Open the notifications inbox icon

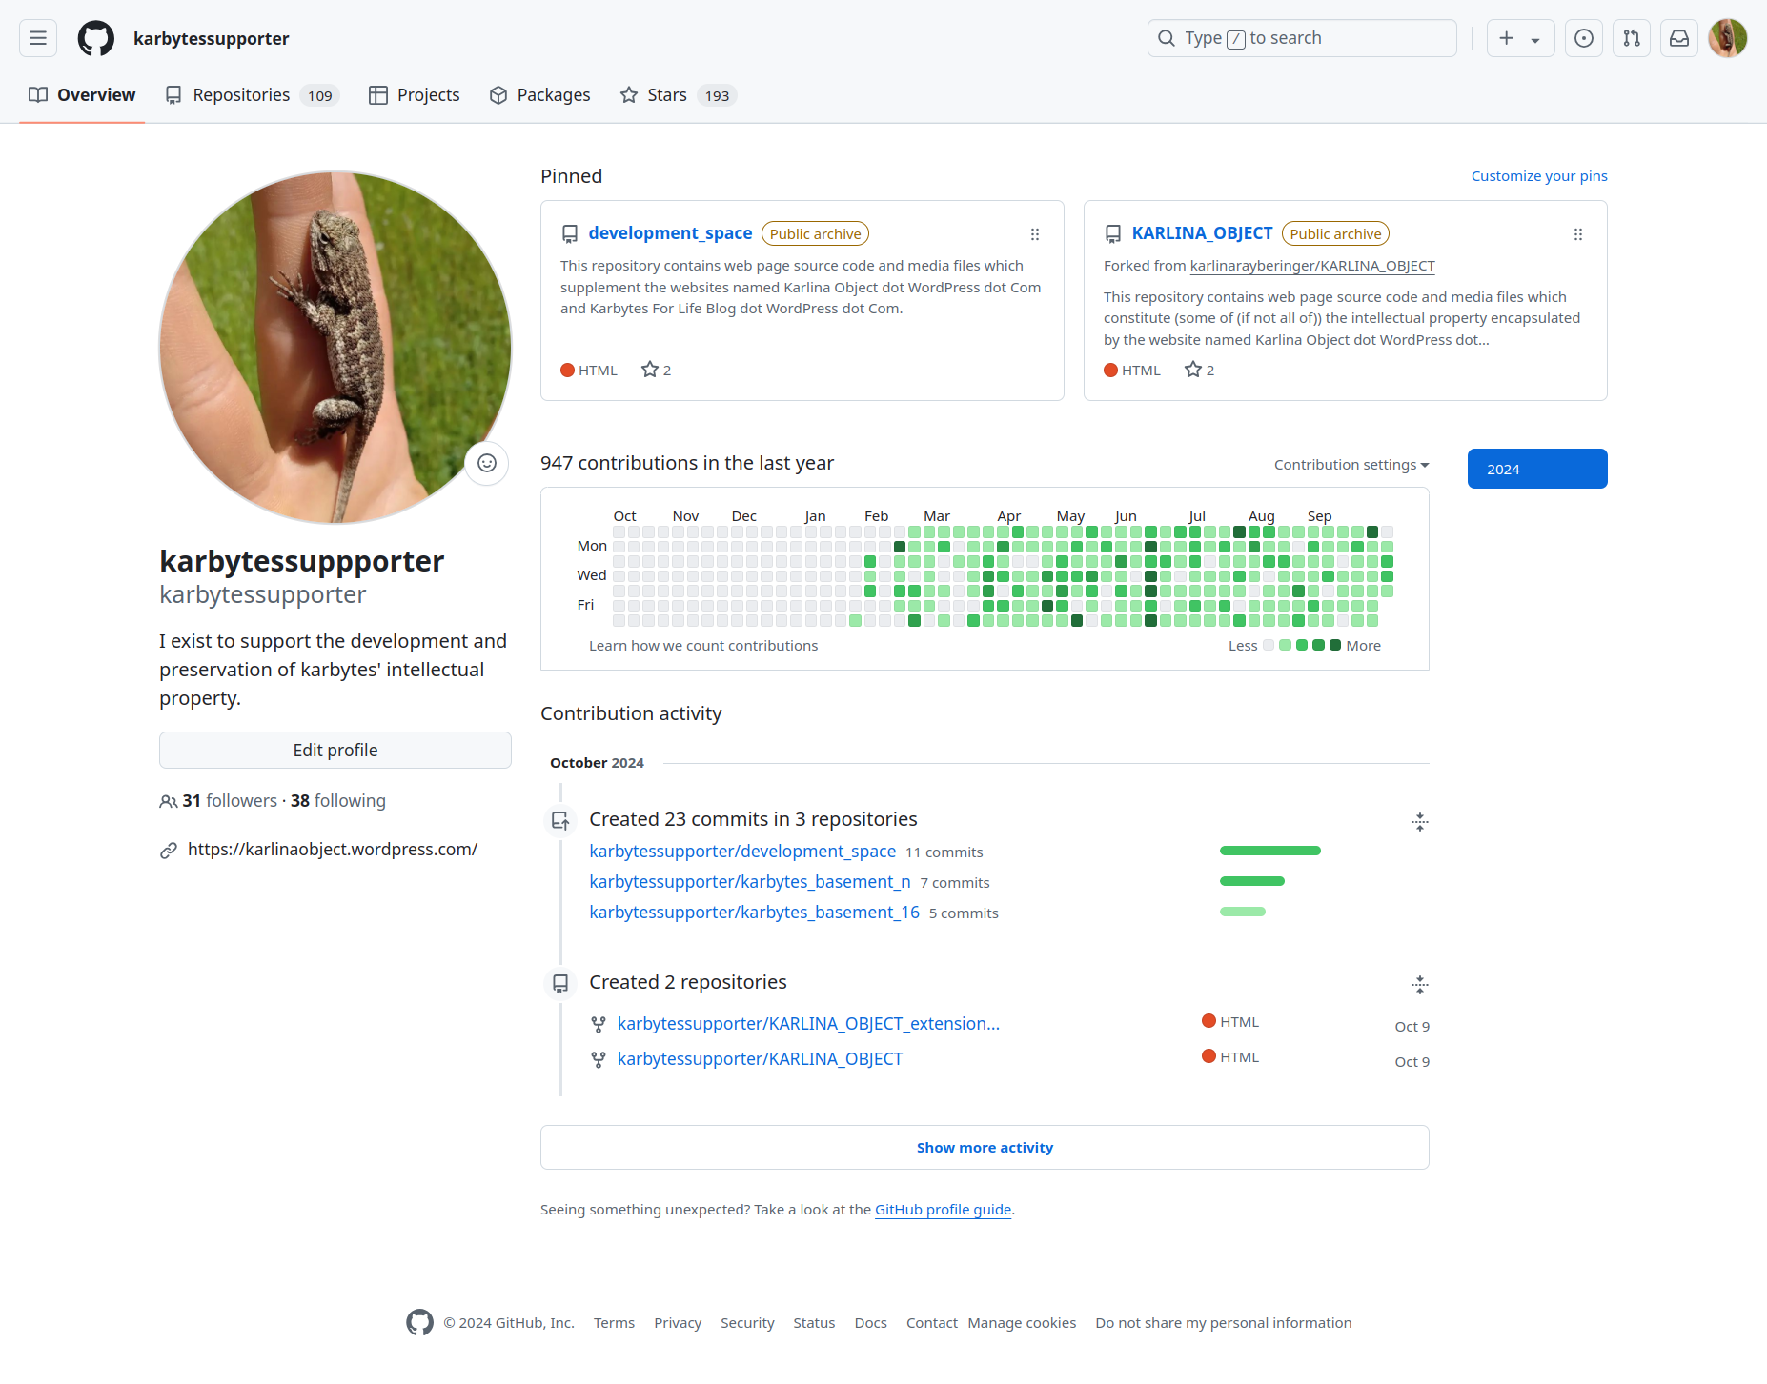pos(1679,38)
